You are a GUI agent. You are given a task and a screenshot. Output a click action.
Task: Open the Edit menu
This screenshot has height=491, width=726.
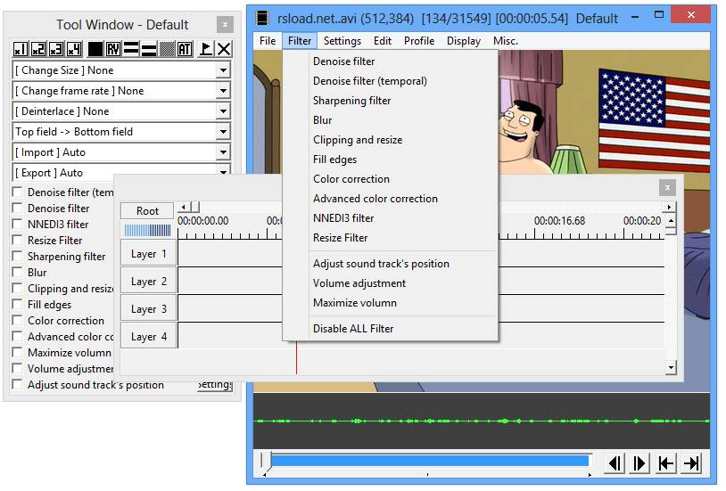383,41
